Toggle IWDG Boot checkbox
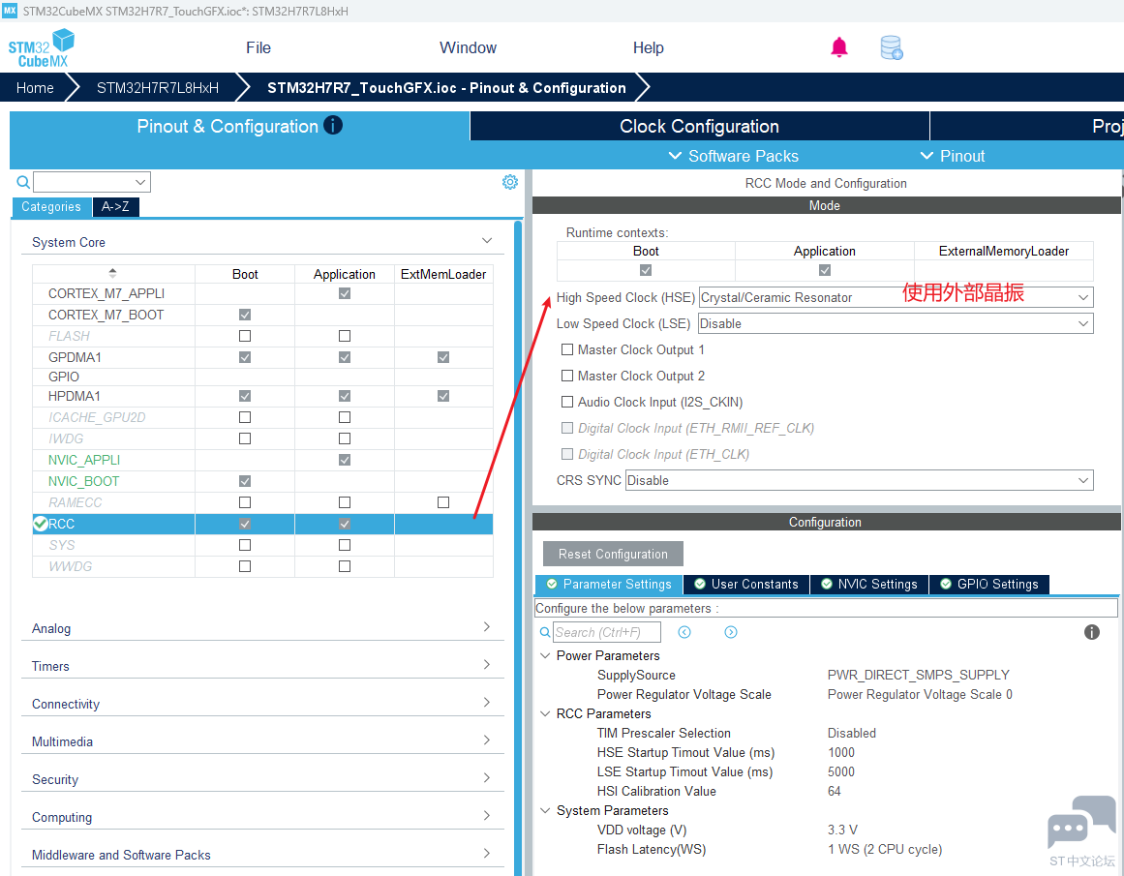The height and width of the screenshot is (876, 1124). click(245, 438)
